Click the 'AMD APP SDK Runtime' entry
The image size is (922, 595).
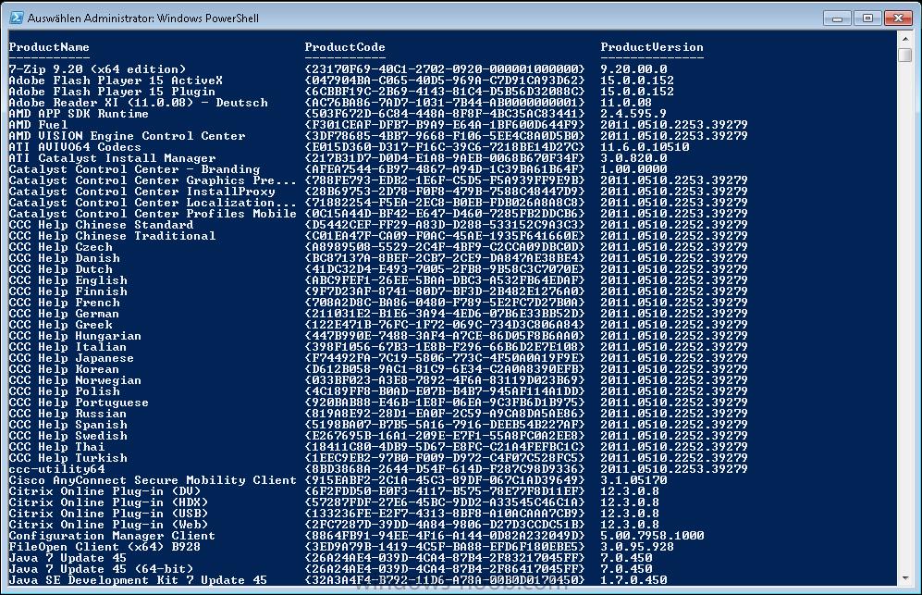(79, 114)
